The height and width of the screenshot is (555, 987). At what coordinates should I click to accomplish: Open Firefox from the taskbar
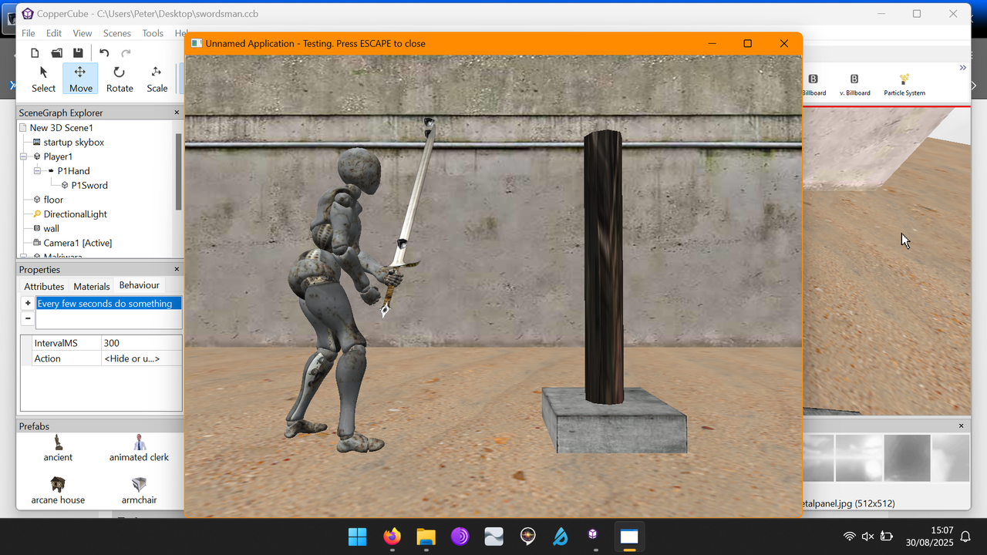point(392,537)
